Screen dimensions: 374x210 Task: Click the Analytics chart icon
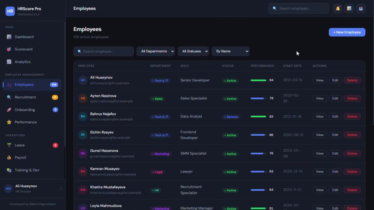point(9,62)
